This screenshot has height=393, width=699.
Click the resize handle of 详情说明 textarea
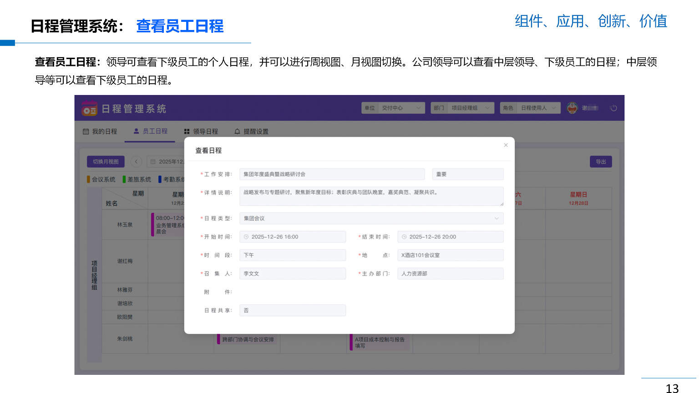click(501, 204)
